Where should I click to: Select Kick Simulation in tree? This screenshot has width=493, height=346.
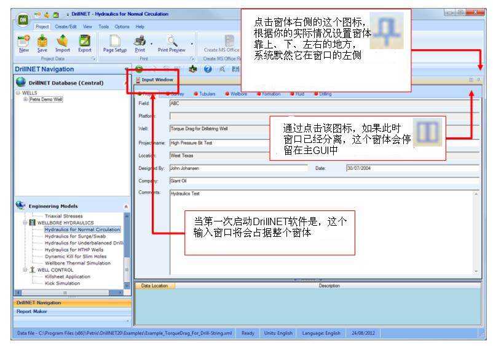pos(62,283)
